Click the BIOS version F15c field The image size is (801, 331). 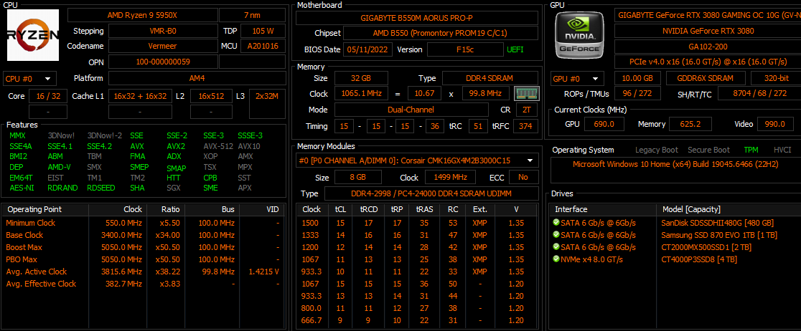(x=465, y=49)
